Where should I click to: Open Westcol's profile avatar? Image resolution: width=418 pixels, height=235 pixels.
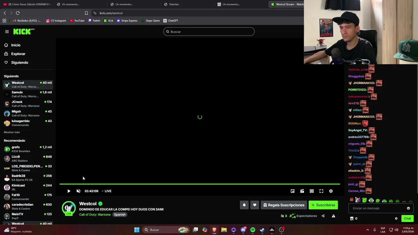pyautogui.click(x=69, y=208)
